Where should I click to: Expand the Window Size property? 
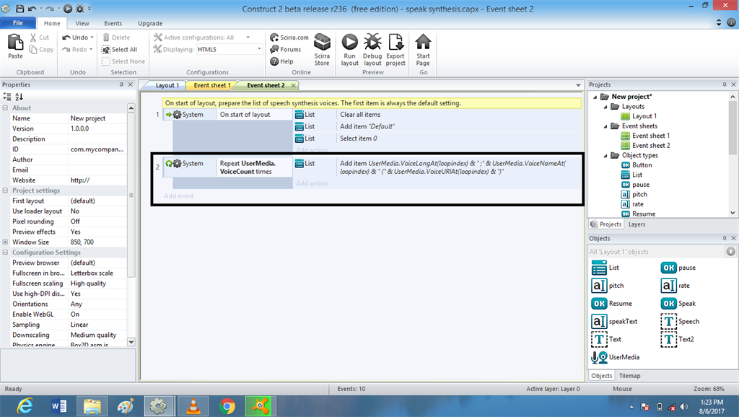5,242
